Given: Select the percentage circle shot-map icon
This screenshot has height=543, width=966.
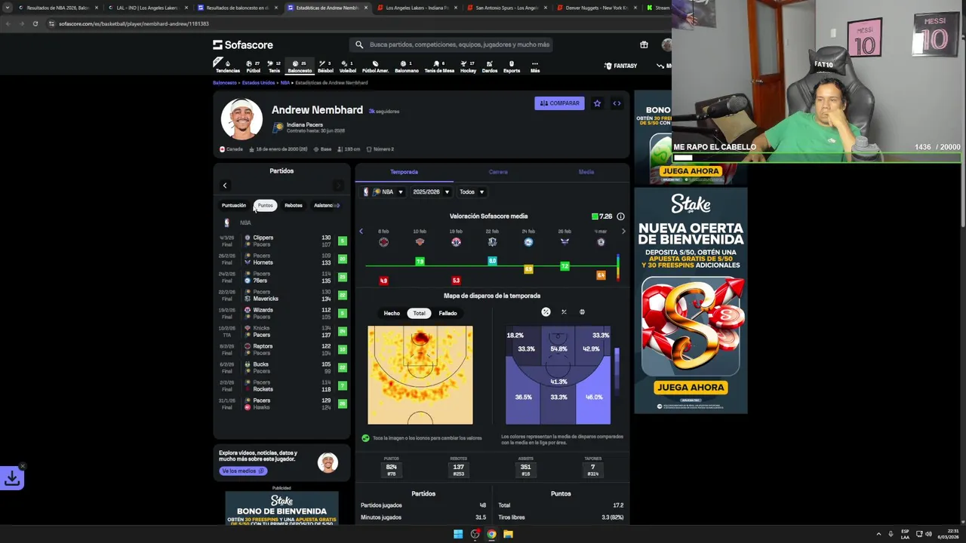Looking at the screenshot, I should coord(546,311).
